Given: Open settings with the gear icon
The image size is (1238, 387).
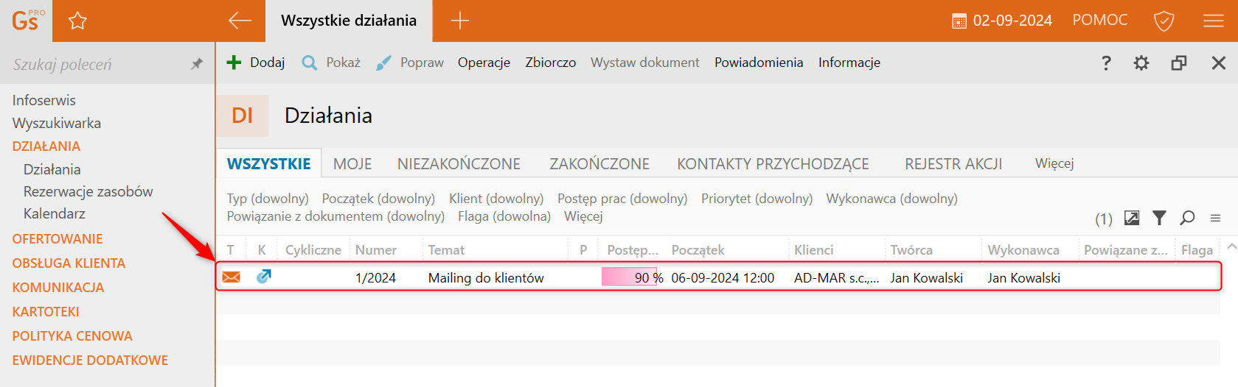Looking at the screenshot, I should (1141, 63).
